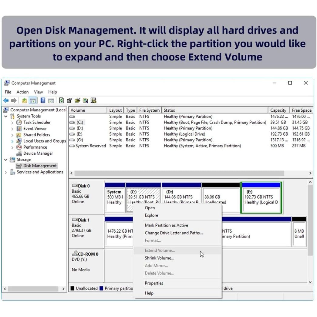Click Properties in the context menu
Image resolution: width=317 pixels, height=317 pixels.
pyautogui.click(x=154, y=283)
